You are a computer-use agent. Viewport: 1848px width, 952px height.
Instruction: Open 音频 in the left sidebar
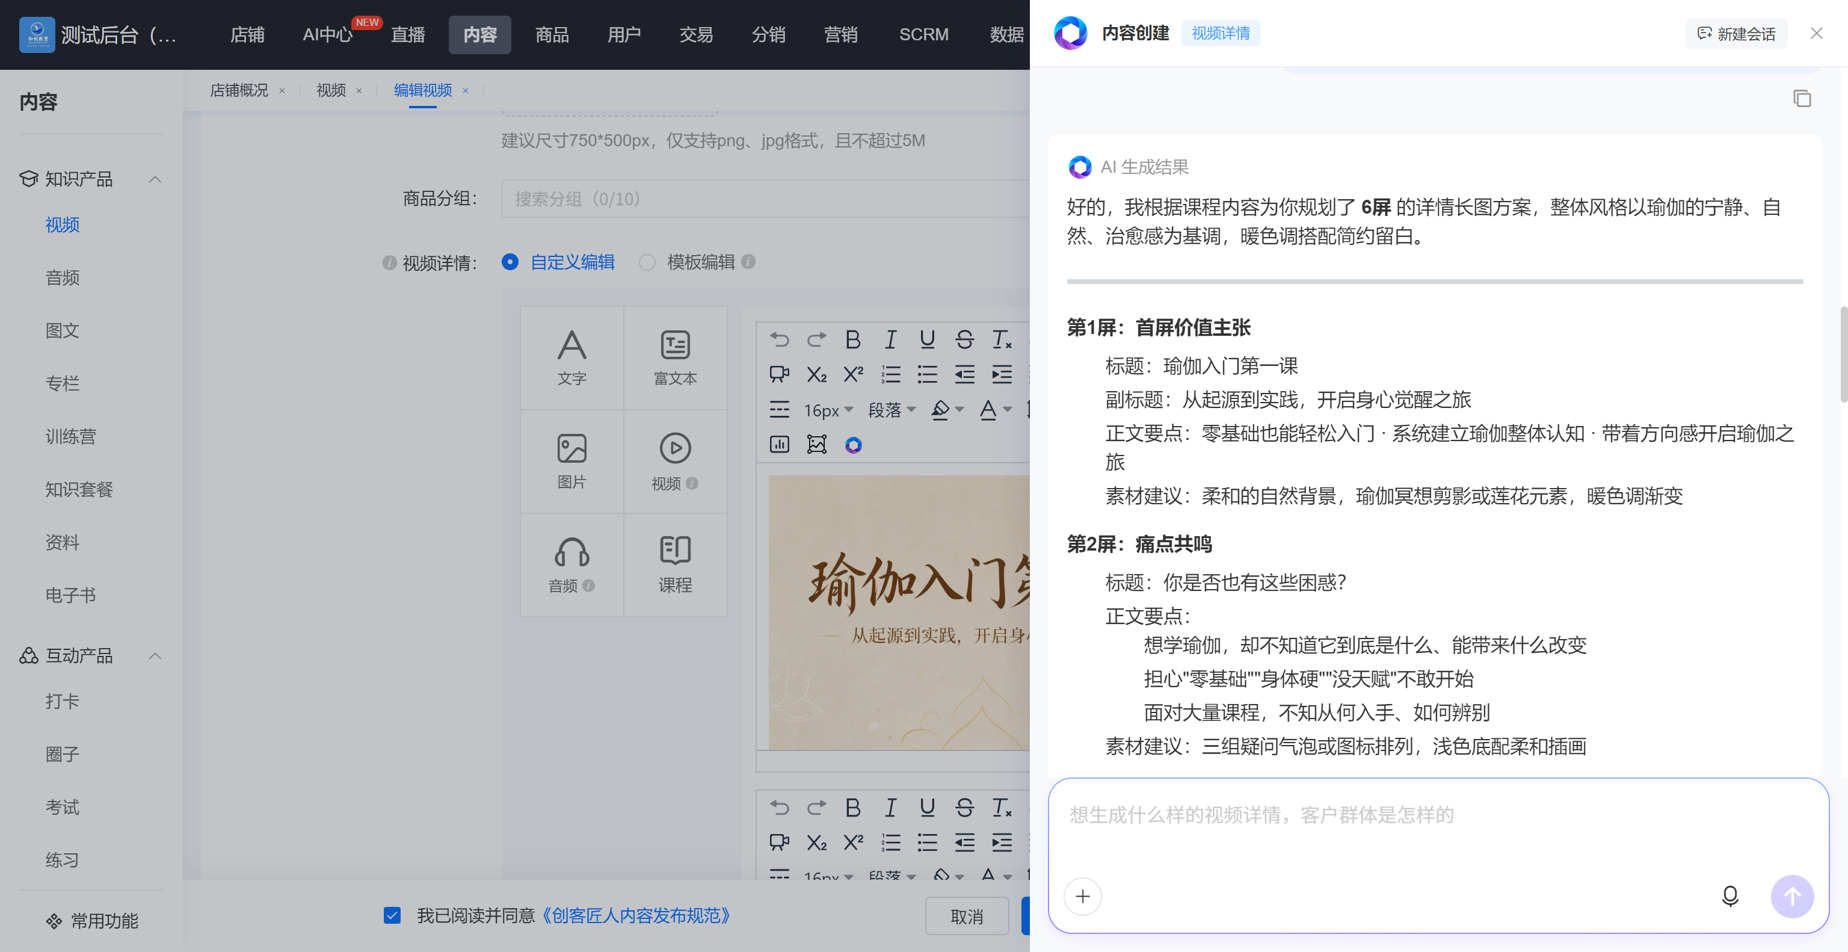coord(63,277)
